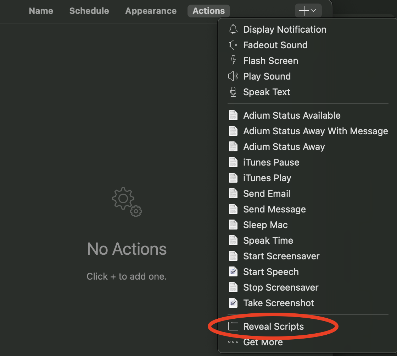Image resolution: width=397 pixels, height=356 pixels.
Task: Click the muted speaker icon for Fadeout Sound
Action: click(x=233, y=45)
